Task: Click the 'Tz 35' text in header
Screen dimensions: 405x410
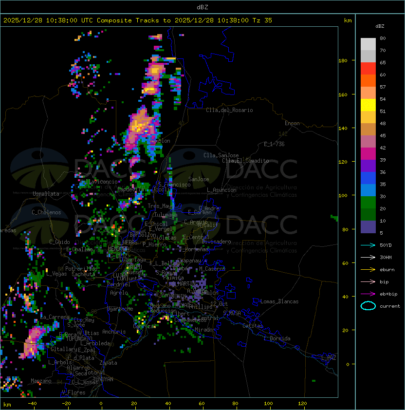Action: [x=262, y=20]
